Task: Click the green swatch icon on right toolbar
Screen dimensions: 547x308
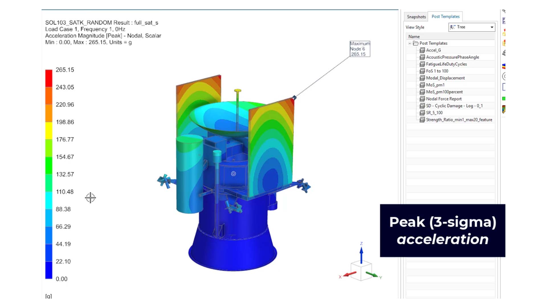Action: pos(504,98)
